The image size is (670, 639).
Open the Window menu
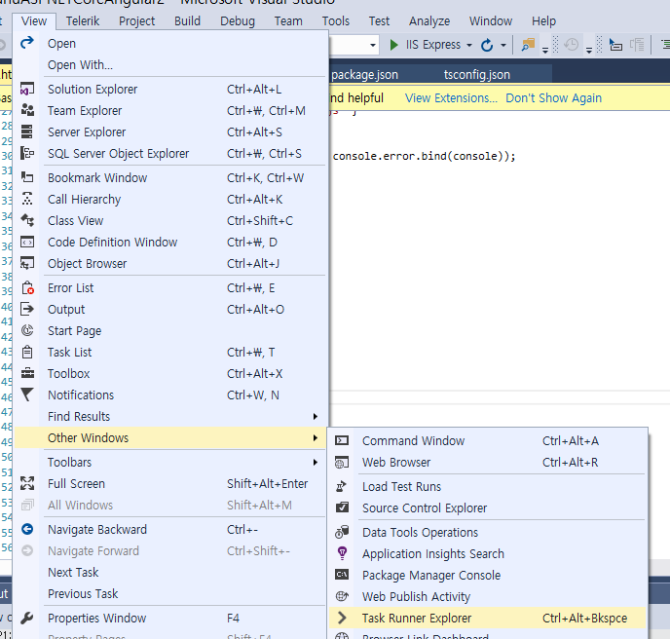(x=491, y=21)
